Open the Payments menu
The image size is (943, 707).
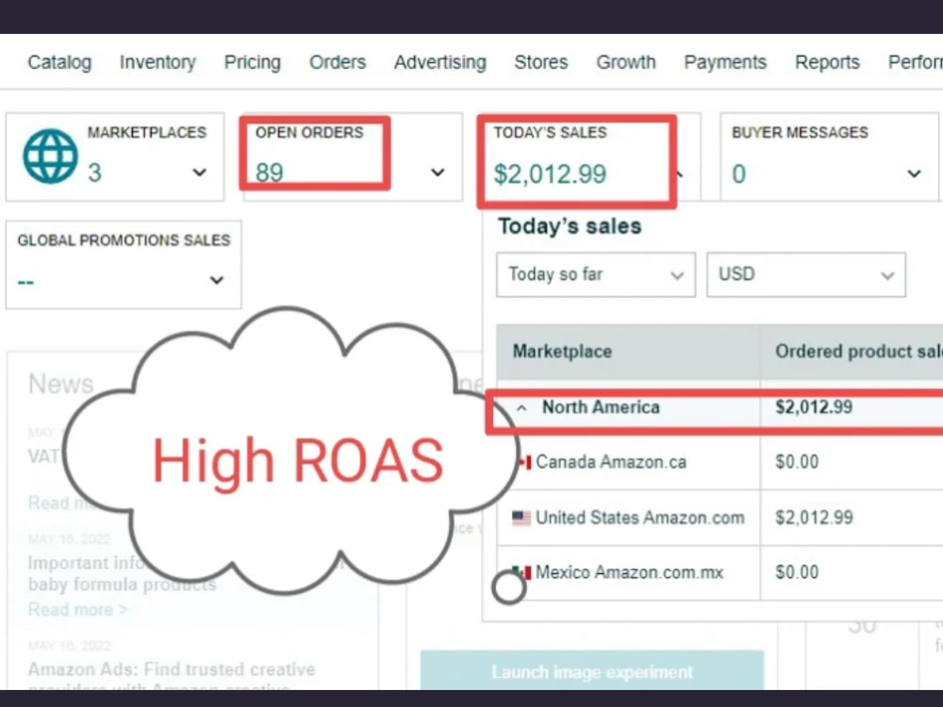pos(725,62)
